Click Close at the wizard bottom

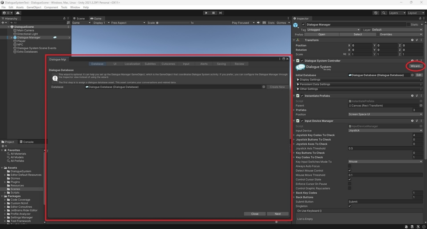pos(255,214)
